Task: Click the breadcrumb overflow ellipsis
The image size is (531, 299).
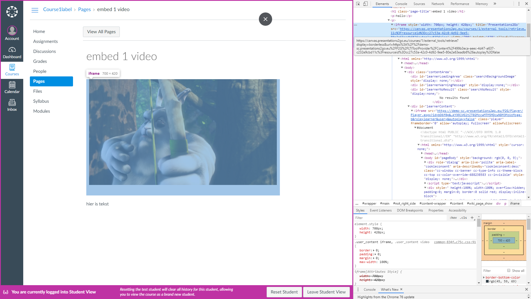Action: [x=357, y=203]
